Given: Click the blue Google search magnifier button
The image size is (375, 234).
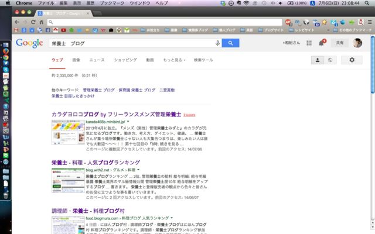Looking at the screenshot, I should point(231,43).
